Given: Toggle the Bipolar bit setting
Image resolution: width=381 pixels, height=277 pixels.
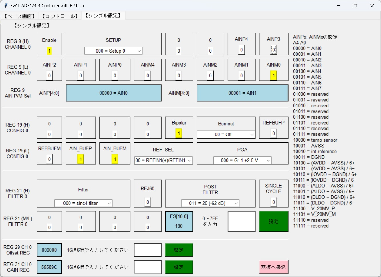Looking at the screenshot, I should point(179,133).
